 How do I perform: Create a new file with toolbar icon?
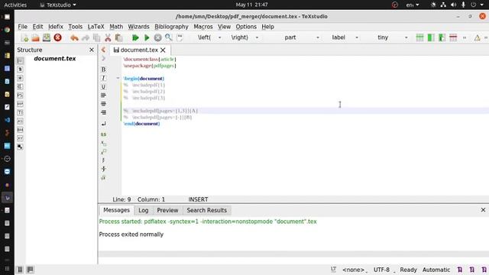click(x=24, y=37)
